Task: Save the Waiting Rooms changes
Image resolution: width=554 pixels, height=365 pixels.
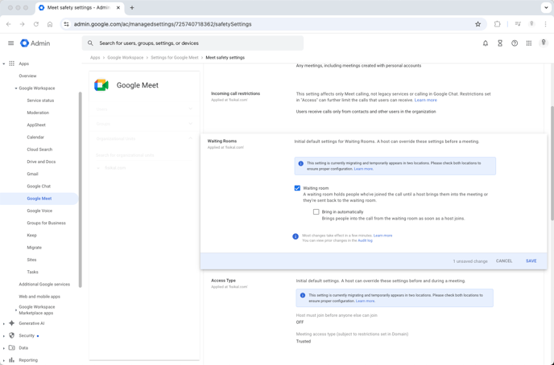Action: (531, 261)
